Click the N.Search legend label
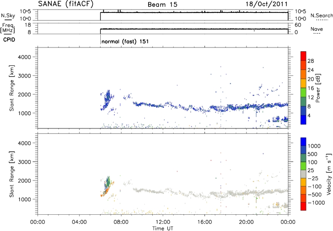The height and width of the screenshot is (231, 333). 321,15
